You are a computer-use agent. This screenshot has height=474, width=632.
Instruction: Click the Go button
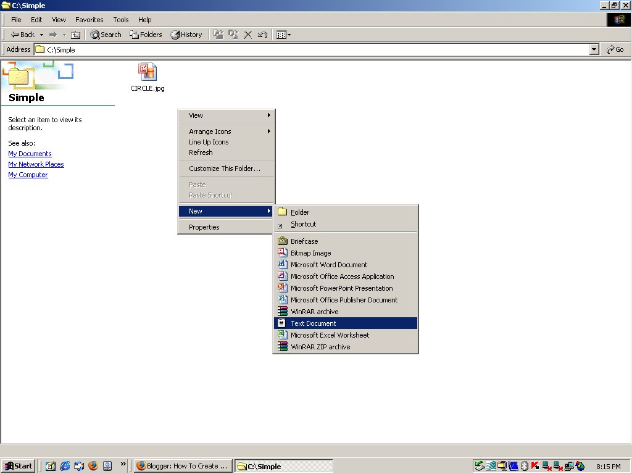click(615, 49)
